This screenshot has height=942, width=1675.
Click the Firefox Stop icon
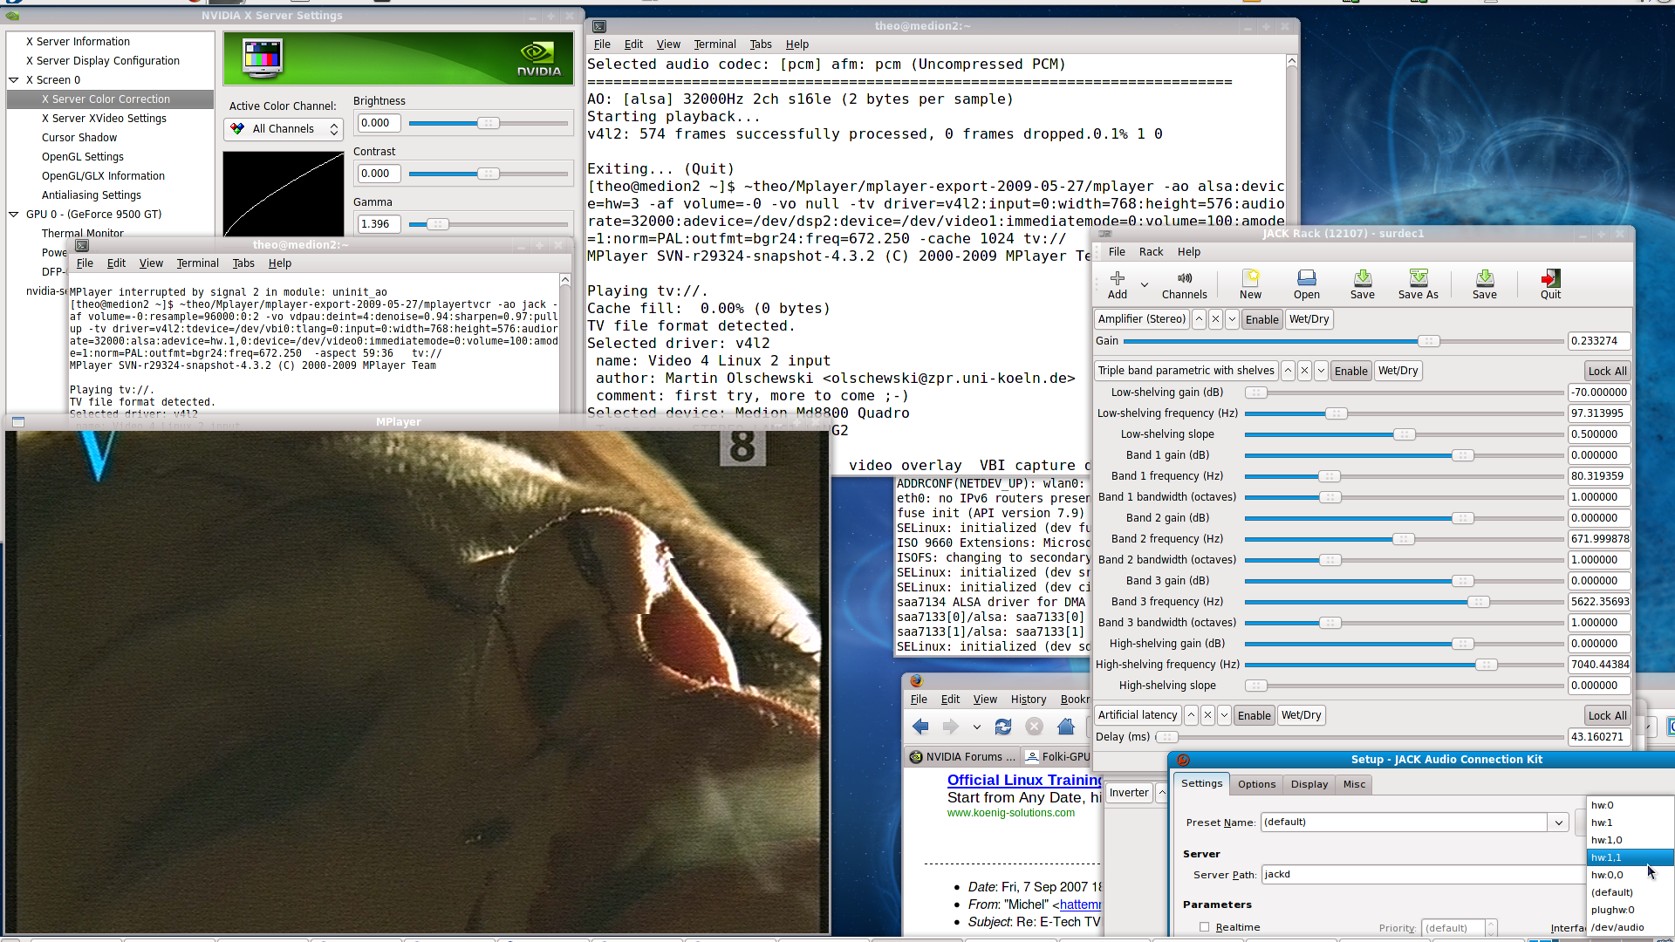(x=1035, y=727)
